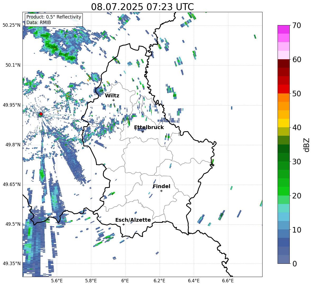Viewport: 313px width, 286px height.
Task: Click the red radar site marker
Action: pyautogui.click(x=41, y=114)
